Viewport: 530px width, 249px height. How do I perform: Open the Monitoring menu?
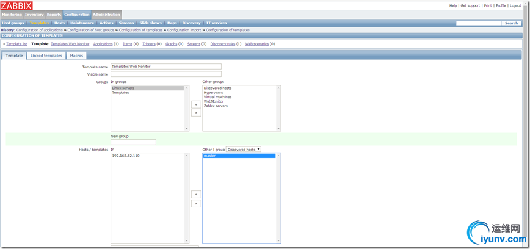click(x=12, y=15)
